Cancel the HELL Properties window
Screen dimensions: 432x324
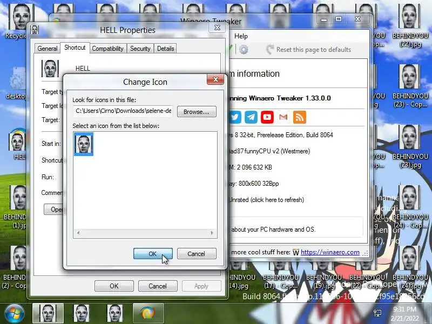click(158, 286)
